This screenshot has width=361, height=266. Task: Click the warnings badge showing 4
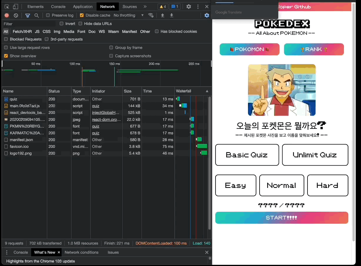pyautogui.click(x=163, y=6)
